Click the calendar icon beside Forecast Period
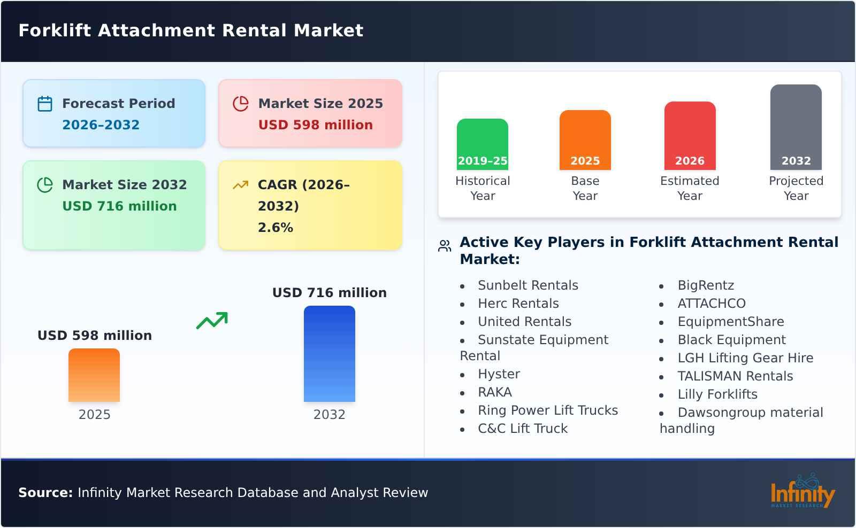856x528 pixels. click(44, 102)
